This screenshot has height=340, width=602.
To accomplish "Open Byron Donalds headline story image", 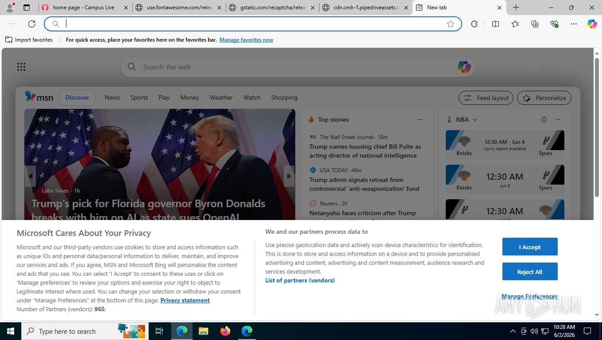I will 159,164.
